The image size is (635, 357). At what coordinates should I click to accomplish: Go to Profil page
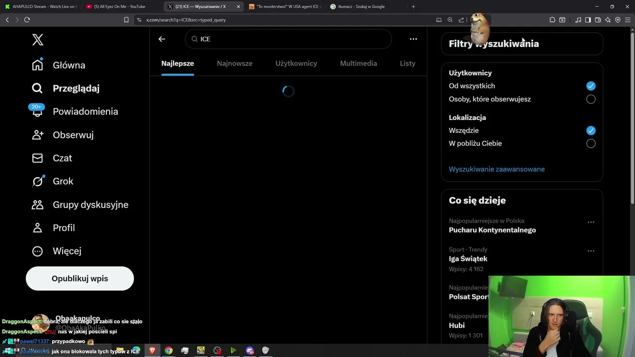point(53,228)
